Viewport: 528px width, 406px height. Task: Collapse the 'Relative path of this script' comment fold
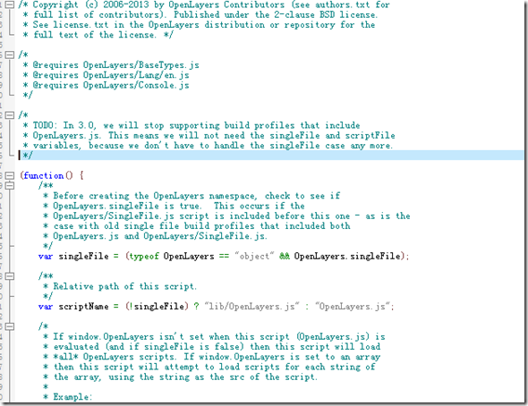[11, 276]
